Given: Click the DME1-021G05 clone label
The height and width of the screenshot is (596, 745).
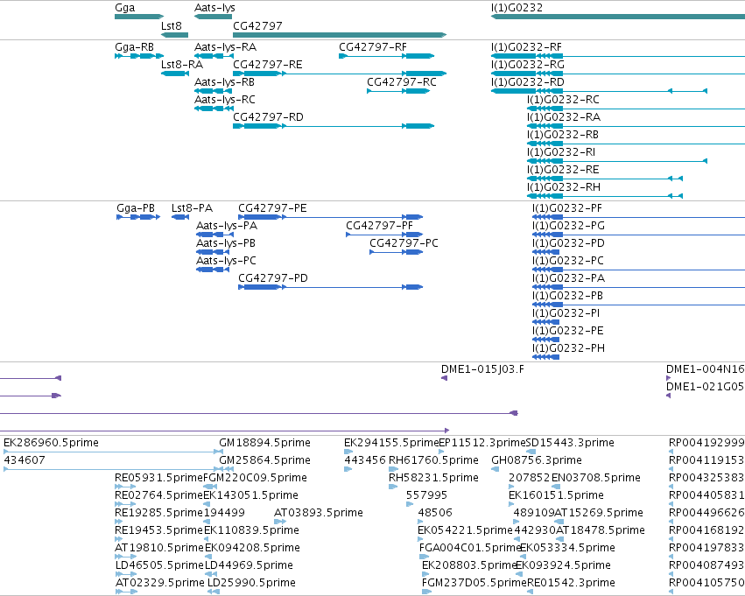Looking at the screenshot, I should tap(706, 387).
